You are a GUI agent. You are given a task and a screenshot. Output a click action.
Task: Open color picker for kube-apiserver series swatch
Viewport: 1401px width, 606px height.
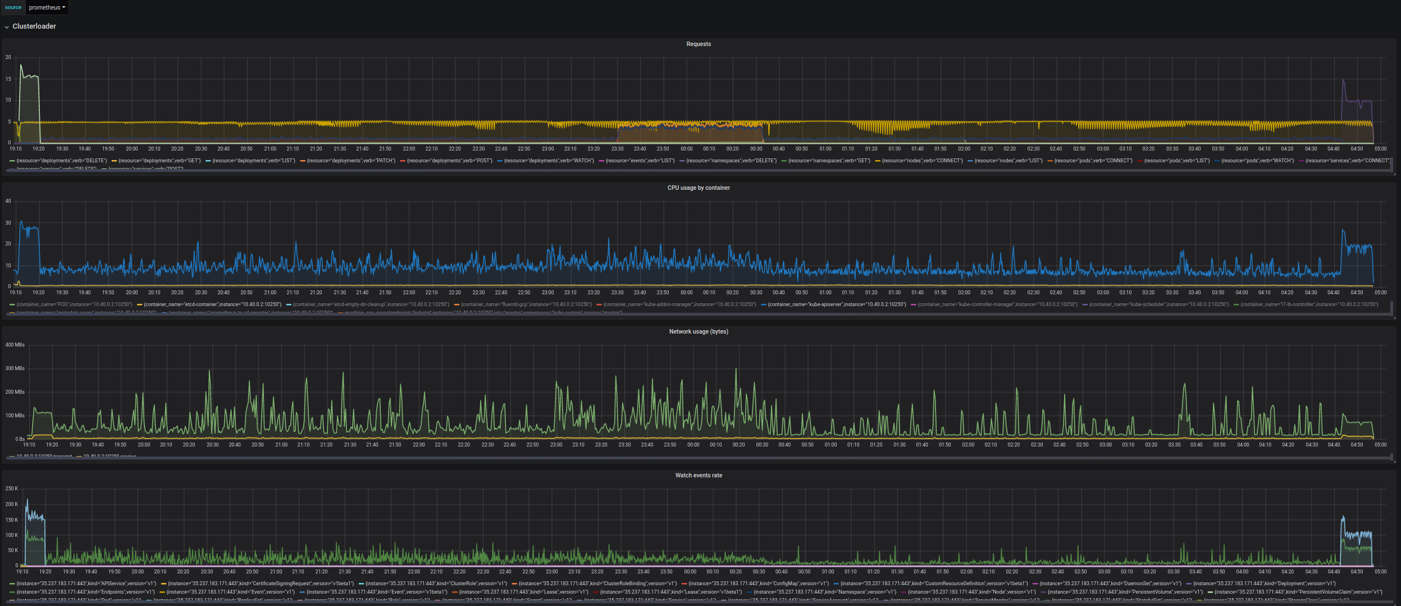[764, 305]
